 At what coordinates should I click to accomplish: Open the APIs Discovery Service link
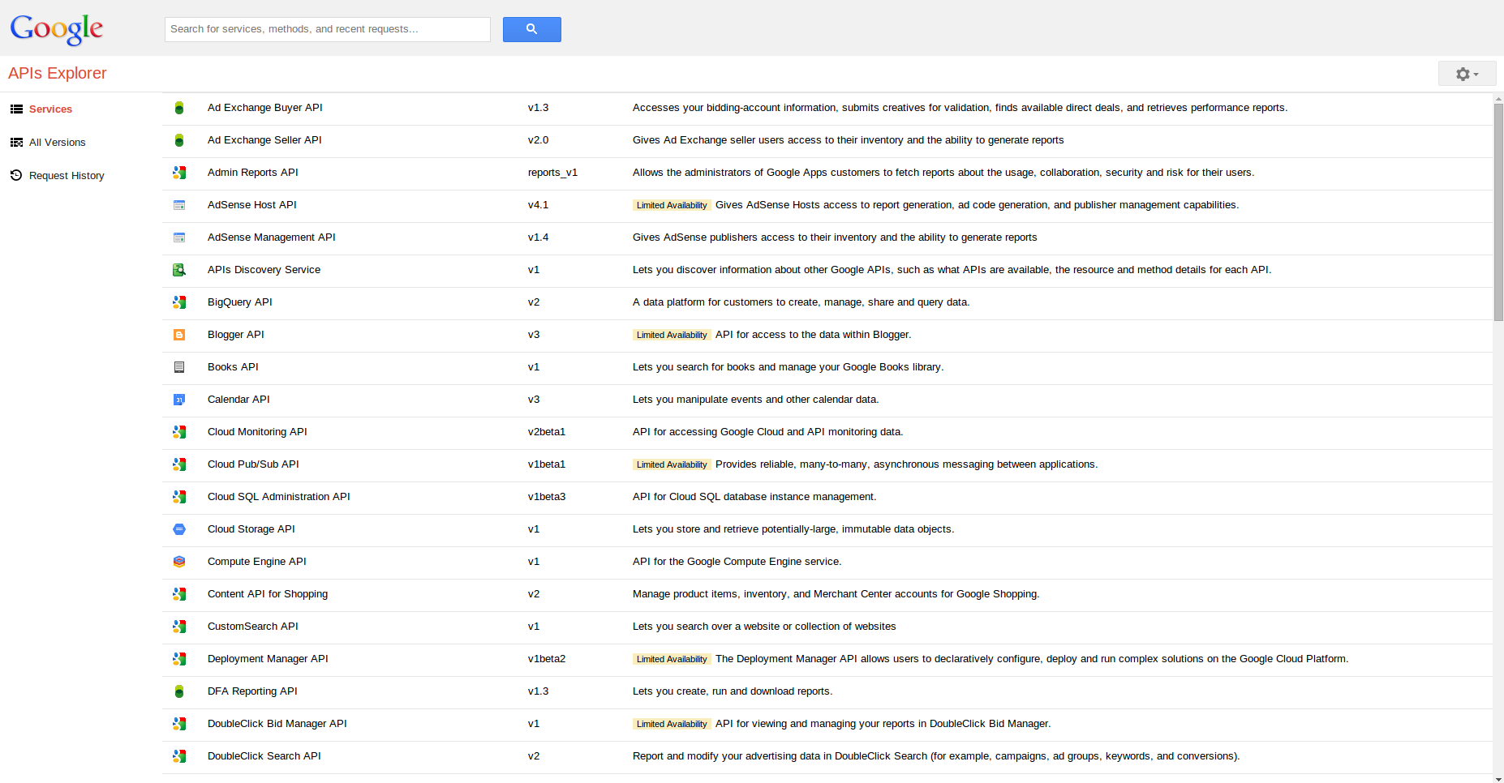coord(264,270)
